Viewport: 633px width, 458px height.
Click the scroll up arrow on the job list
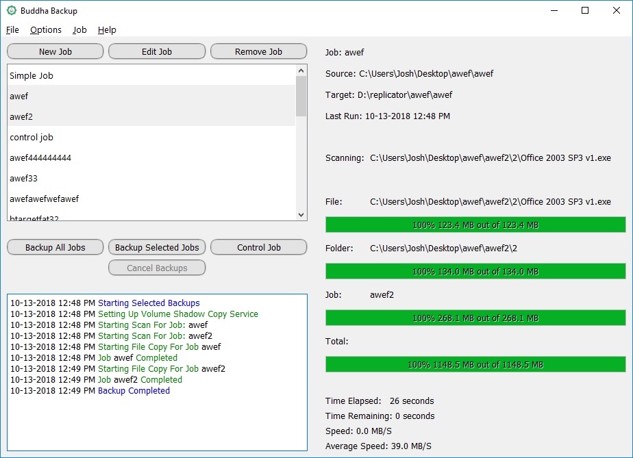point(300,69)
